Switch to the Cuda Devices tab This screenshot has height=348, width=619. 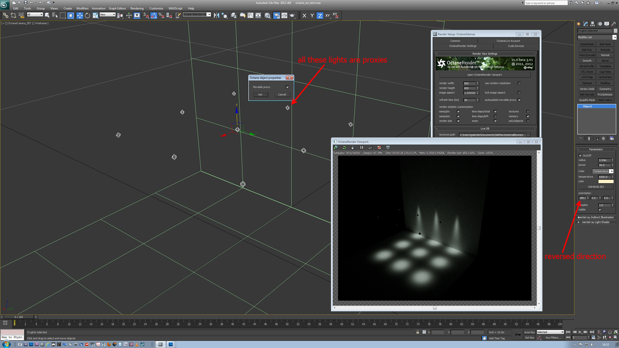[516, 46]
